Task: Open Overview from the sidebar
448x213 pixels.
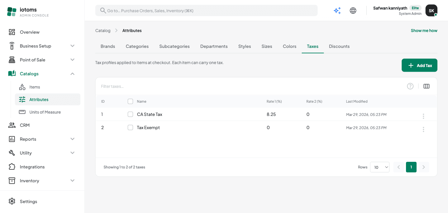Action: [29, 32]
